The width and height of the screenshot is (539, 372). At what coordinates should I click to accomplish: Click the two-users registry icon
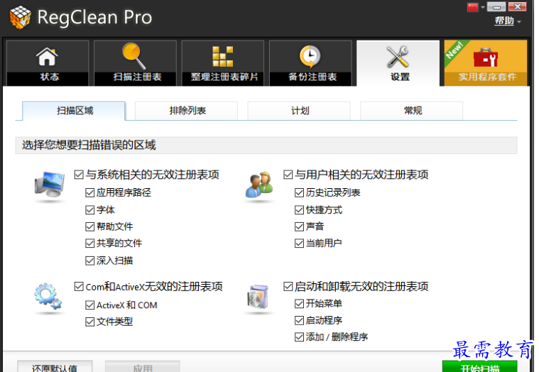click(x=259, y=185)
